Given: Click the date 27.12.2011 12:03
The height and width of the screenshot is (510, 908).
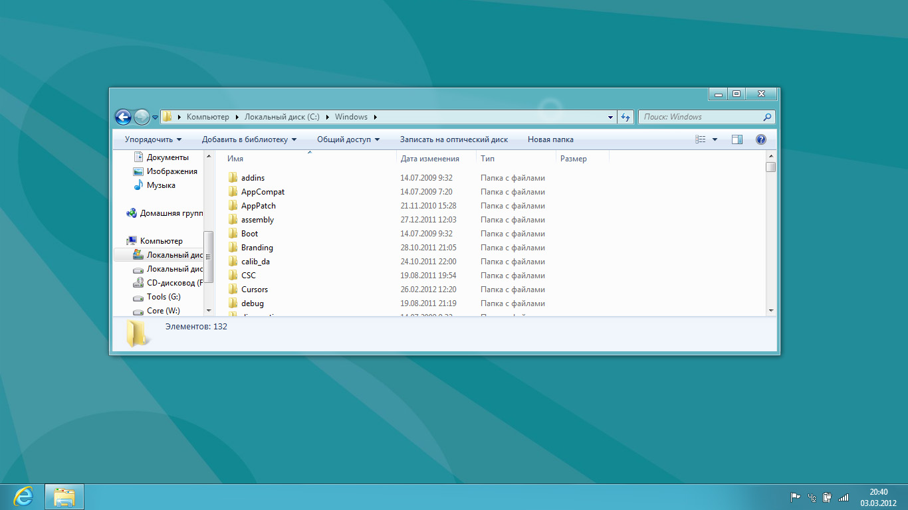Looking at the screenshot, I should point(428,220).
